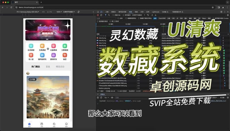This screenshot has height=131, width=230.
Task: Check the 隐藏数据网址 checkbox
Action: click(126, 18)
